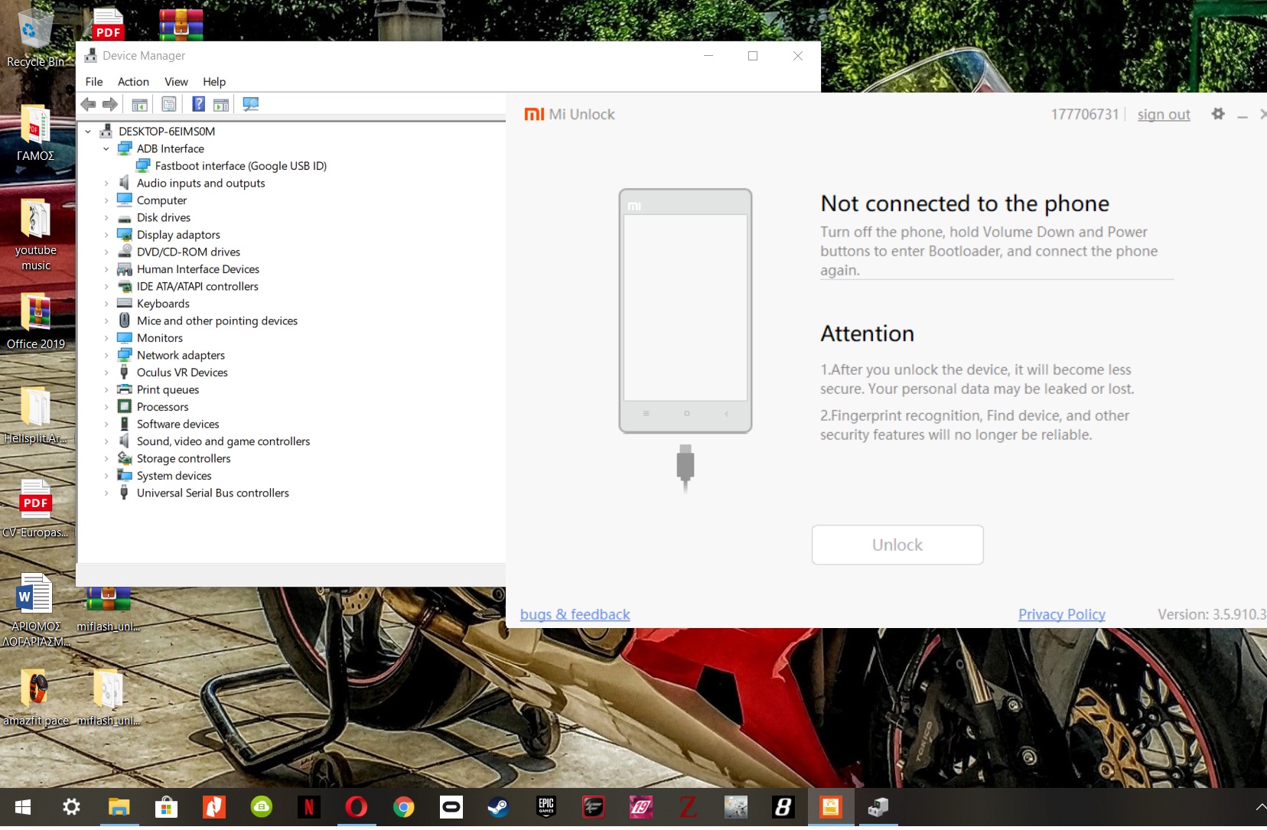Viewport: 1267px width, 830px height.
Task: Open the Help menu
Action: click(x=214, y=82)
